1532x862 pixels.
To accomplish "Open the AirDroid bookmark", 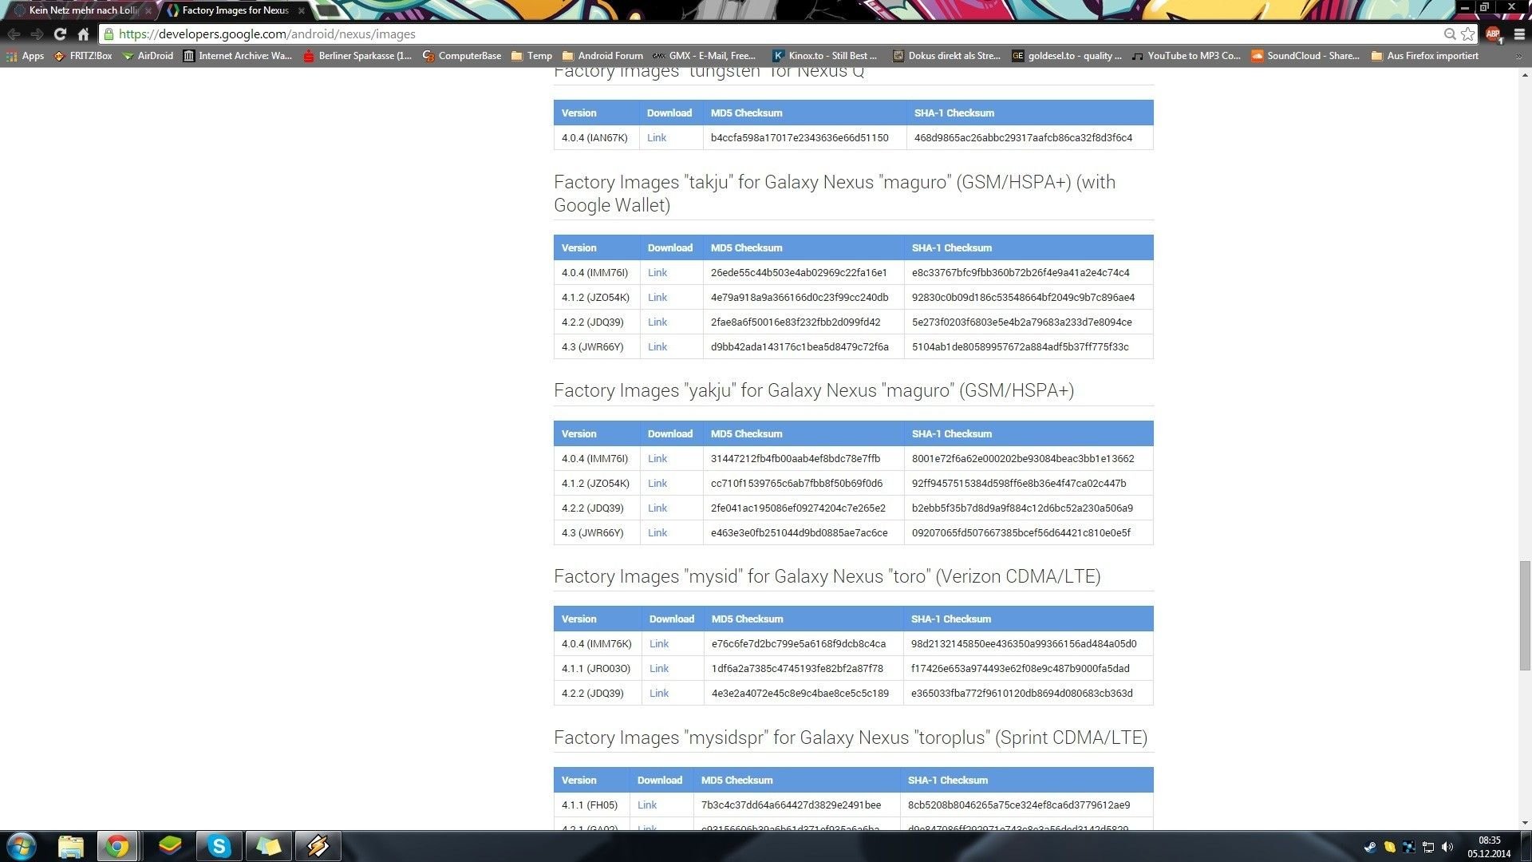I will coord(148,56).
